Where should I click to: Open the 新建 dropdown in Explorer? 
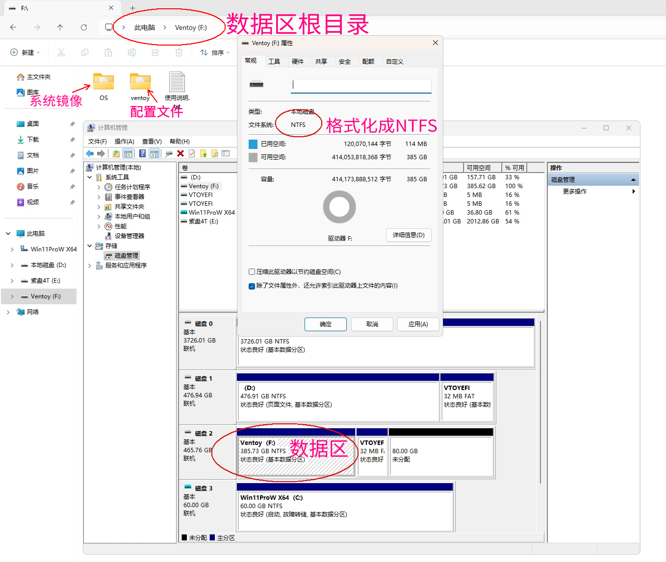[25, 52]
